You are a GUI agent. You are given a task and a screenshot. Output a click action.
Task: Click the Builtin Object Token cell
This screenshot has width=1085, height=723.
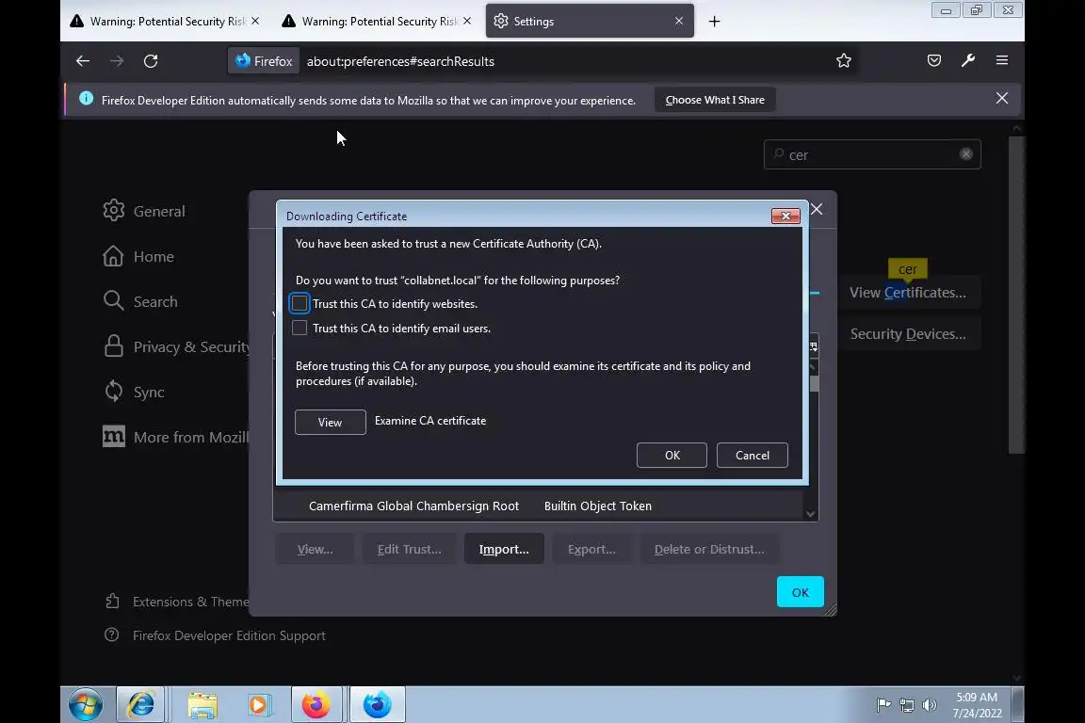coord(598,506)
